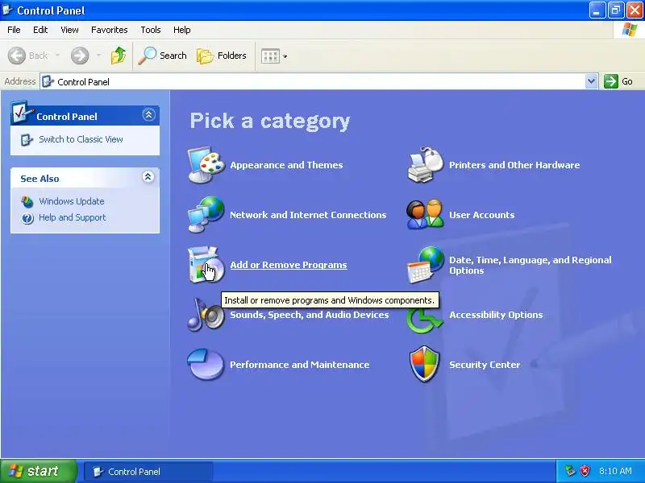Toggle the Folders pane button
645x483 pixels.
click(222, 56)
